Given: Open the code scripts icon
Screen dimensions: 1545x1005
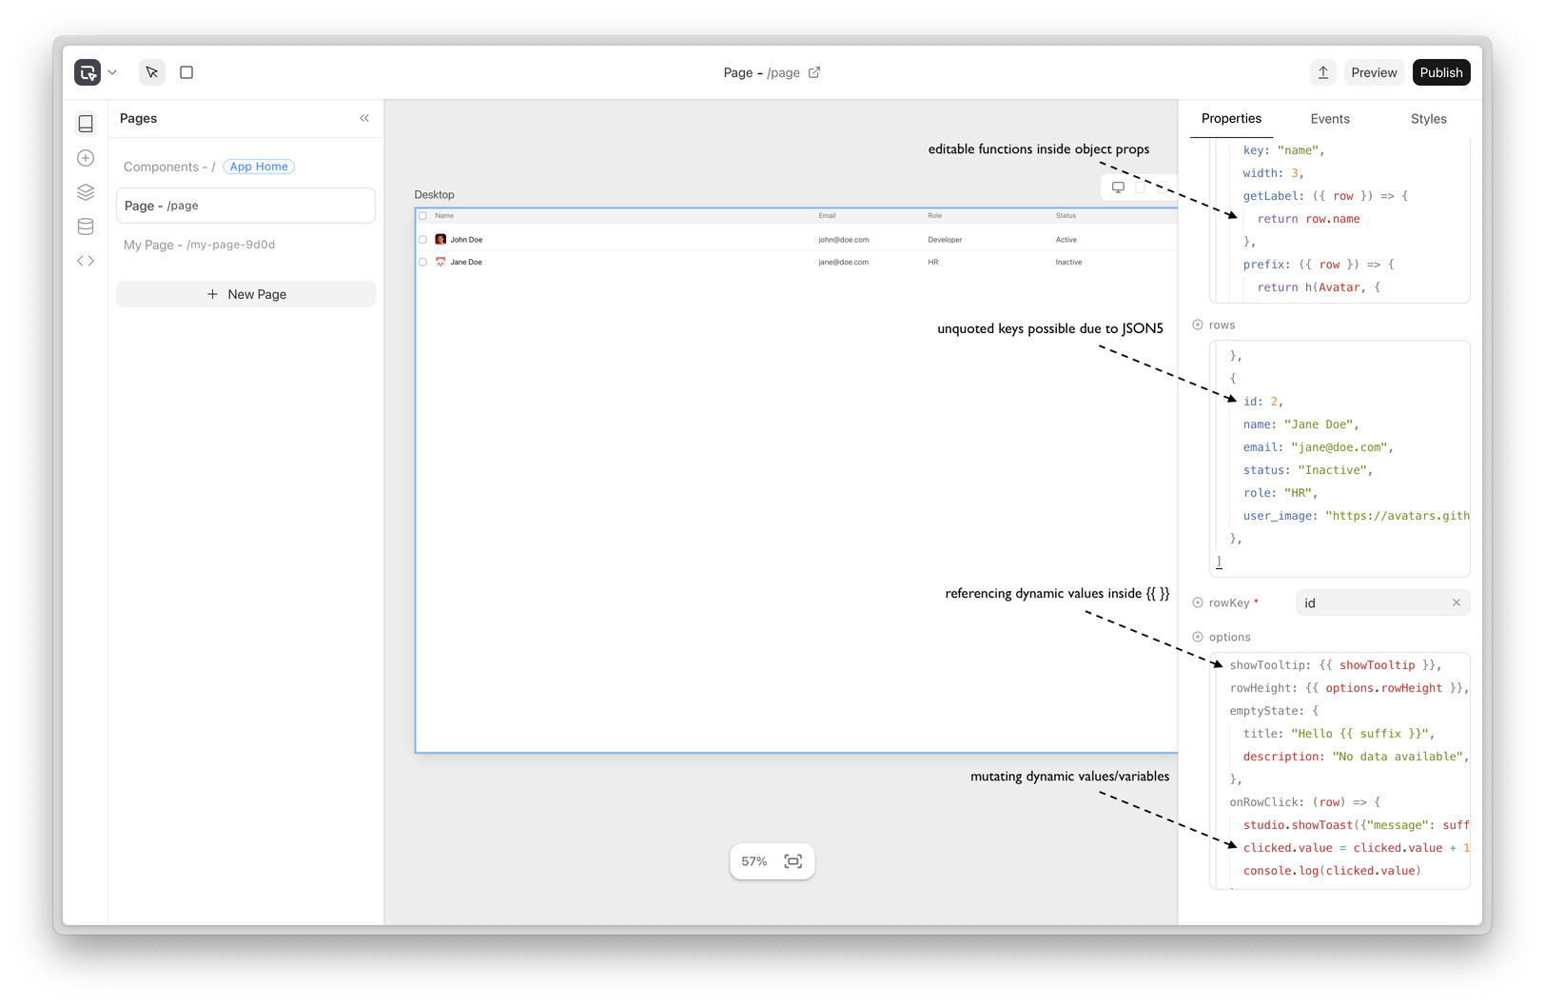Looking at the screenshot, I should click(x=86, y=261).
